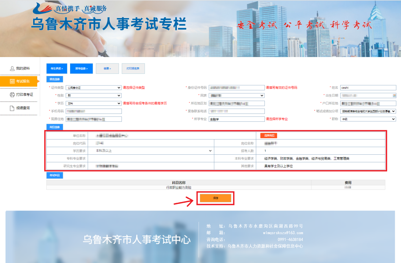Screen dimensions: 401x263
Task: Expand the 学历 dropdown showing 本科
Action: [x=93, y=103]
